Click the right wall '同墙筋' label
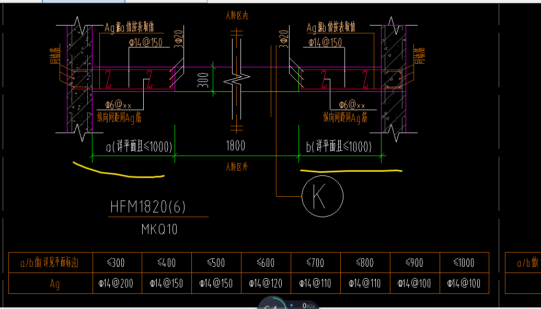The width and height of the screenshot is (541, 309). tap(420, 55)
